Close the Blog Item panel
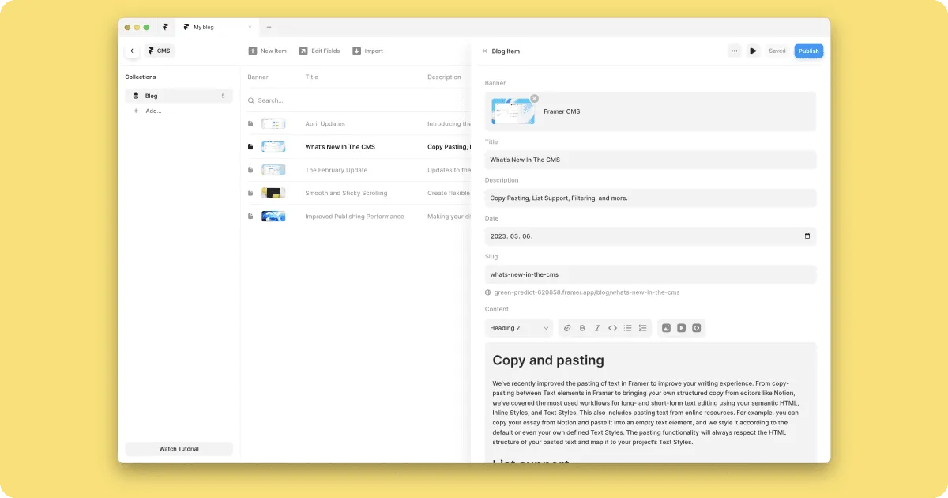 click(485, 51)
